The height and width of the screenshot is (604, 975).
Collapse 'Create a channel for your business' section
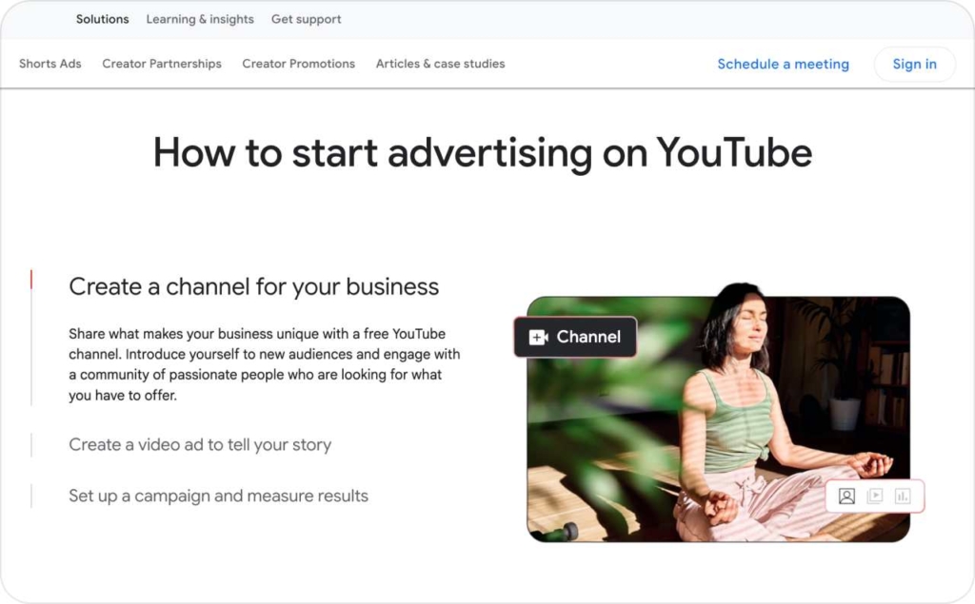[x=253, y=286]
